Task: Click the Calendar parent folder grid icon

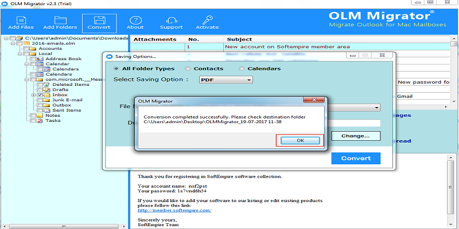Action: [40, 64]
